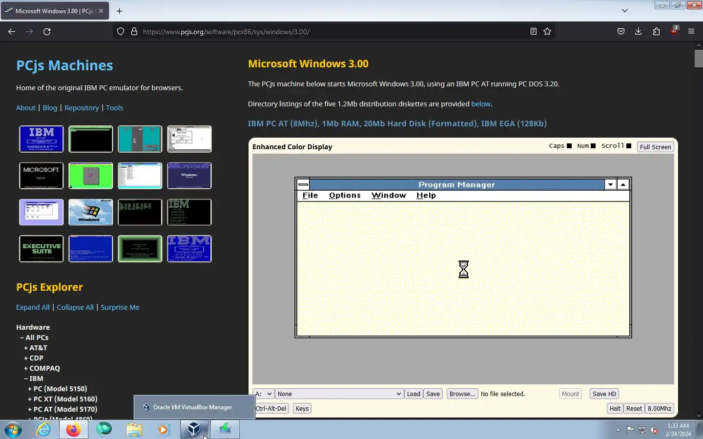
Task: Click the Full Screen button
Action: click(x=655, y=147)
